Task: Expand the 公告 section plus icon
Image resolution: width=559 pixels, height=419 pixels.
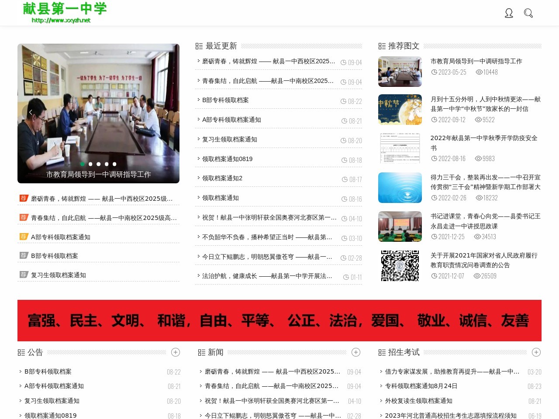Action: pos(176,352)
